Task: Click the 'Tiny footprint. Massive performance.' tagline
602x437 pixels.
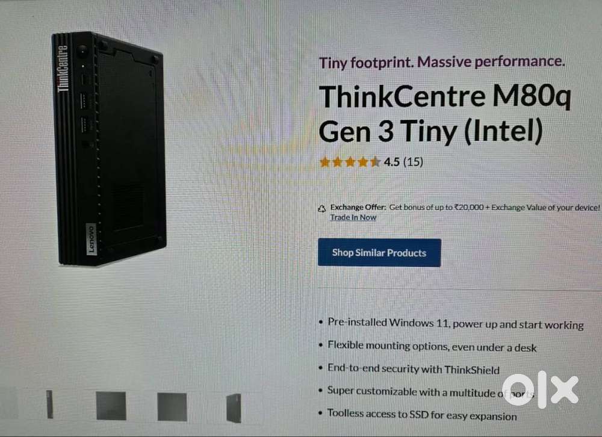Action: [x=442, y=62]
